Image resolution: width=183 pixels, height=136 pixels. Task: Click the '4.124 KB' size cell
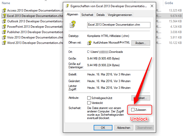click(x=176, y=27)
